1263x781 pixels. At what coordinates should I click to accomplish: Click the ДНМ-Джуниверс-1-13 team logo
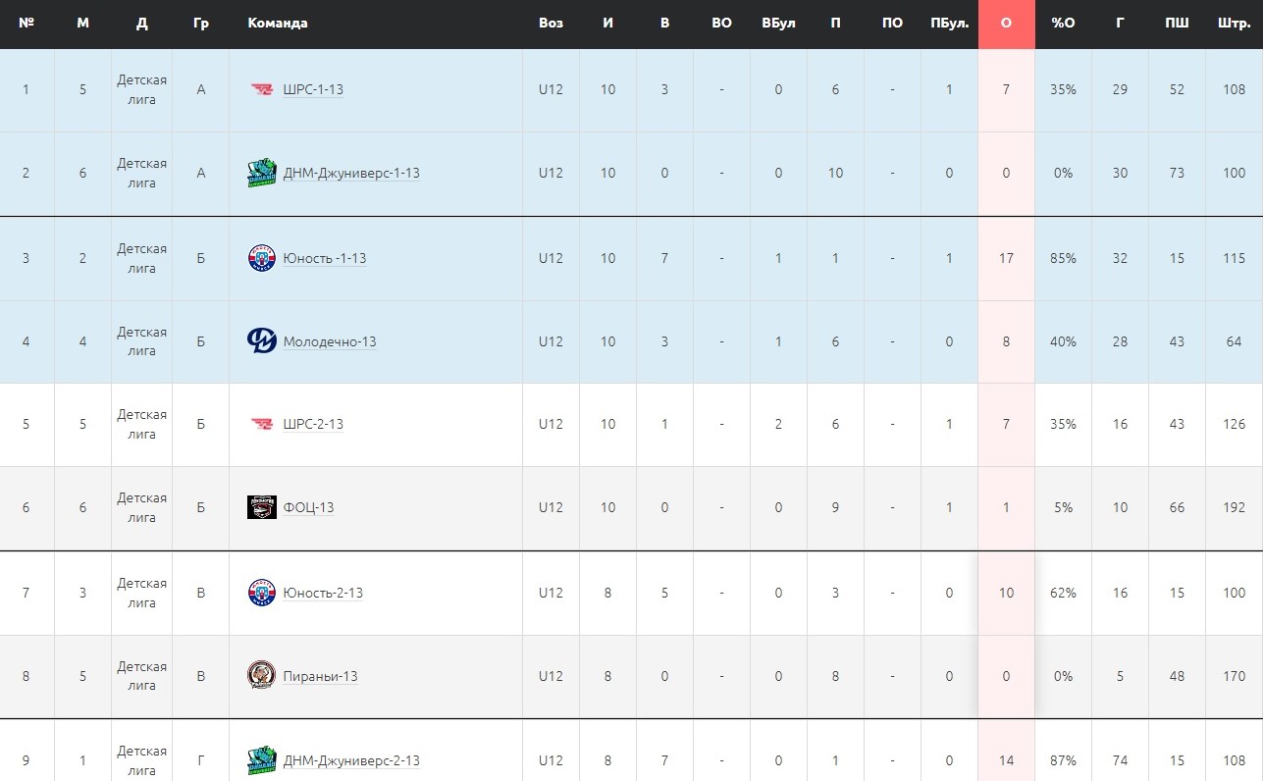point(262,174)
